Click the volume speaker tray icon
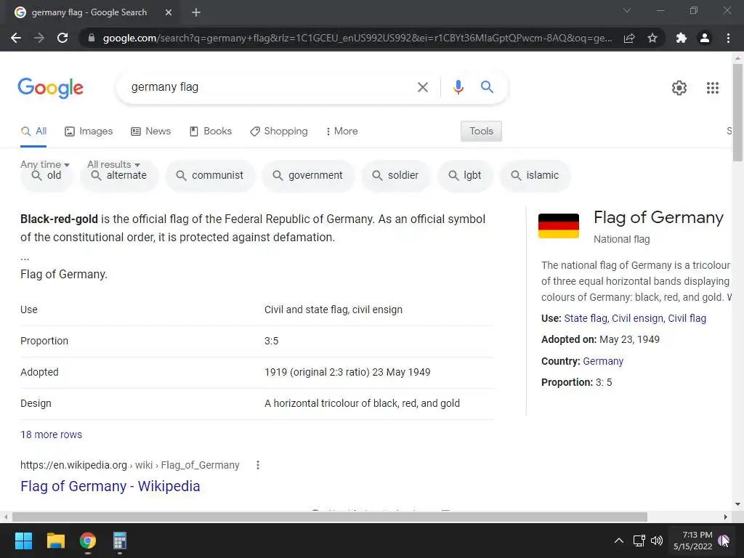Viewport: 744px width, 558px height. pyautogui.click(x=657, y=541)
